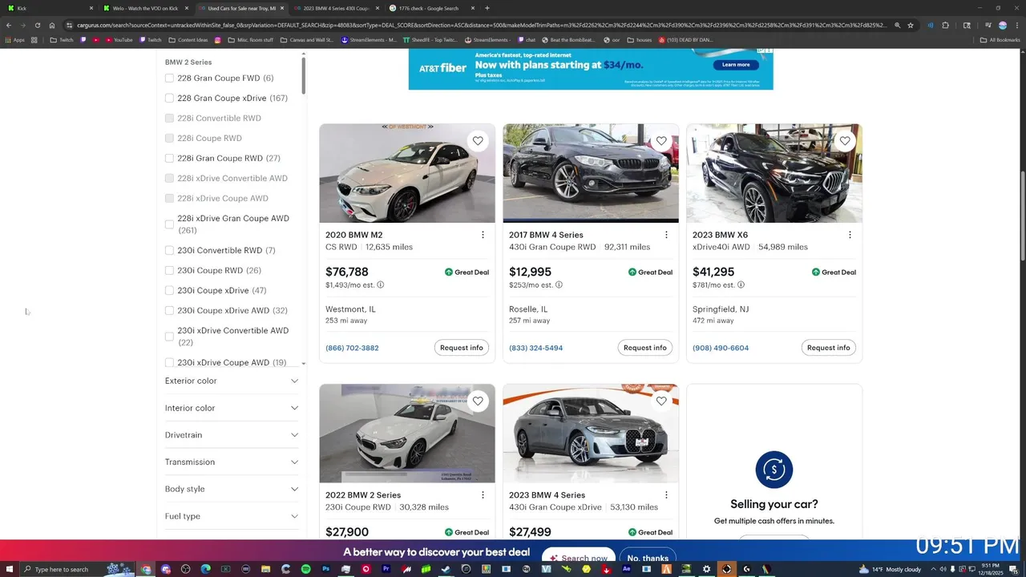Click the trim list scroll-up arrow
The width and height of the screenshot is (1026, 577).
click(303, 54)
